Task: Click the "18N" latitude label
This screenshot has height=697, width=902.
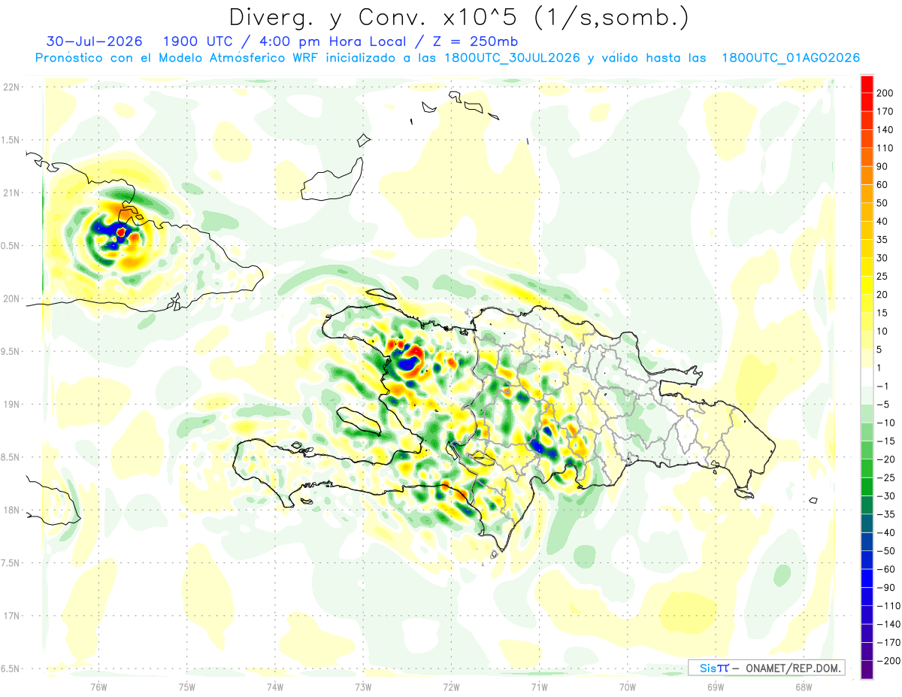Action: point(13,510)
